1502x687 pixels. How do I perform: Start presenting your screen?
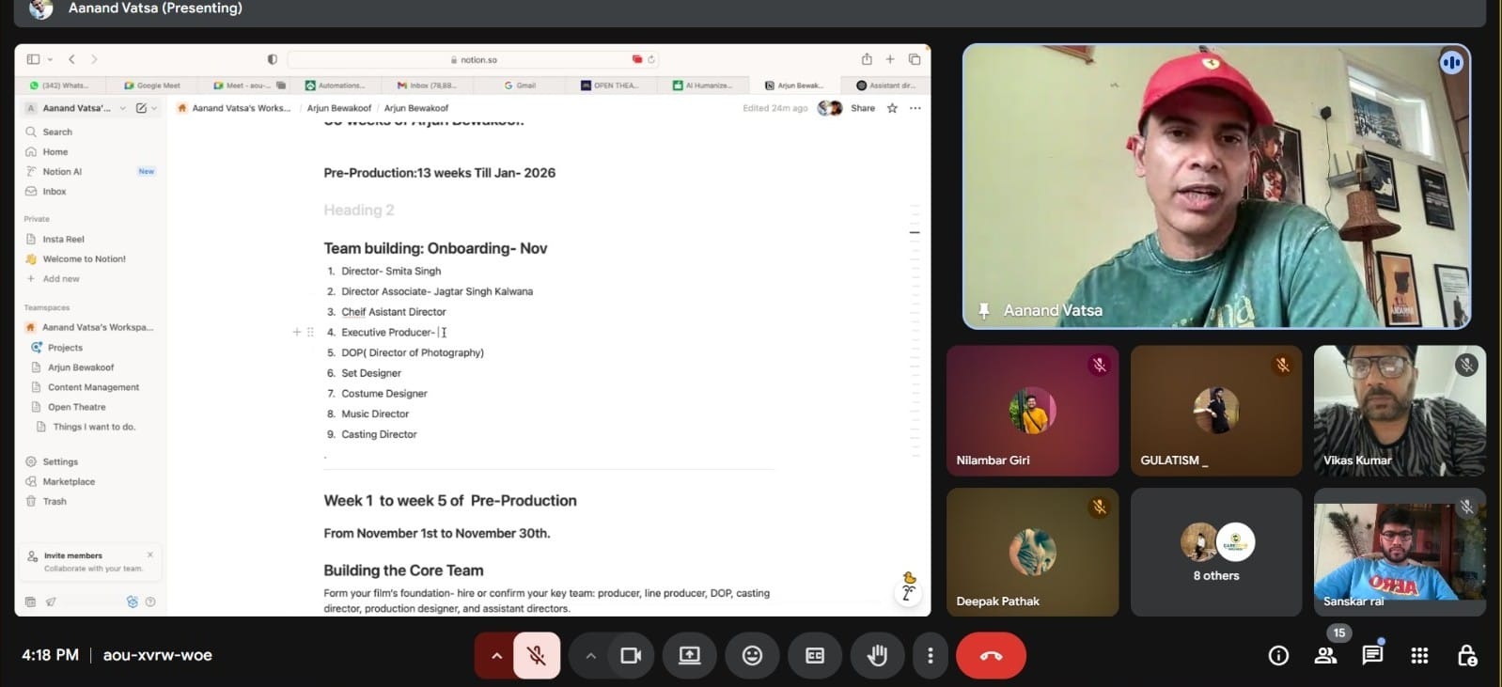coord(689,656)
